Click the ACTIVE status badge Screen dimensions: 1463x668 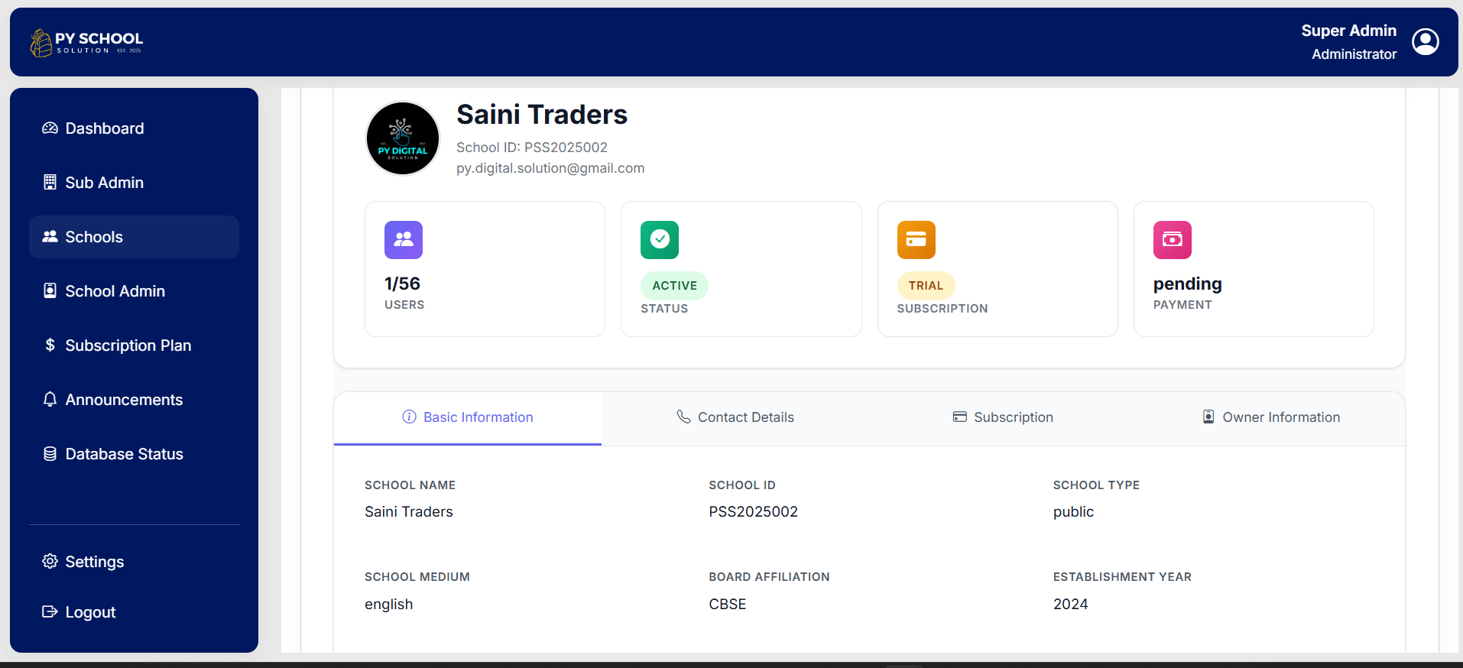674,286
